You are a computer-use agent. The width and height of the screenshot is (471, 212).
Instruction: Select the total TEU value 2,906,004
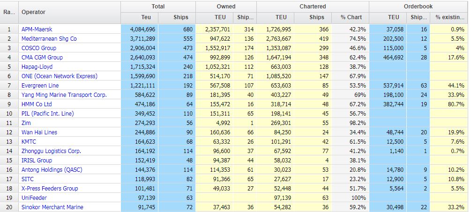pos(142,48)
